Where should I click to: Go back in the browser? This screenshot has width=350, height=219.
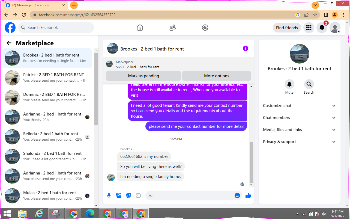(x=6, y=15)
